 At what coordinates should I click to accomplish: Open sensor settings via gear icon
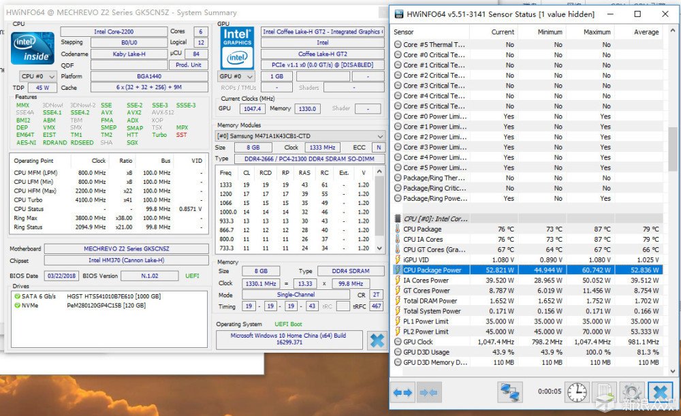(x=631, y=392)
